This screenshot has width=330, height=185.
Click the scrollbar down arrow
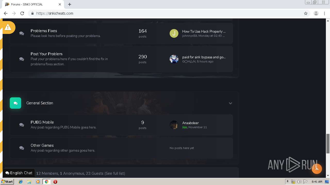(328, 175)
